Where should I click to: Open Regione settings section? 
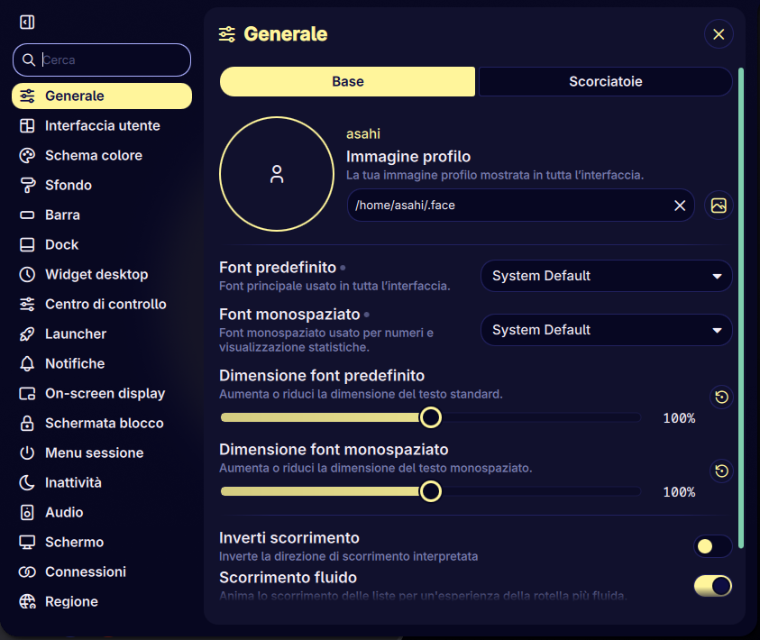[x=102, y=602]
